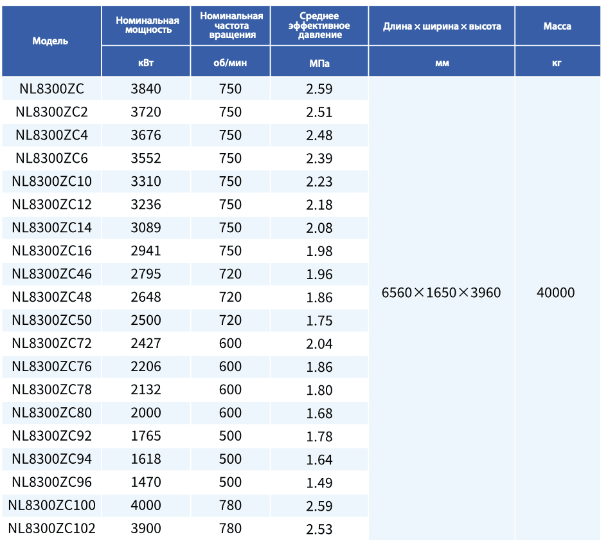Click power value 2500 for NL8300ZC50
608x548 pixels.
tap(146, 320)
